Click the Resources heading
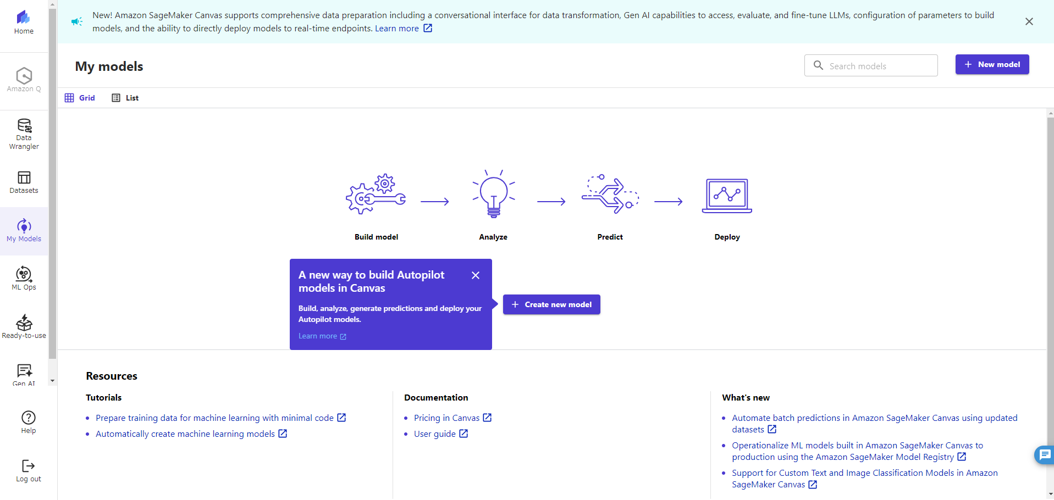Image resolution: width=1054 pixels, height=500 pixels. tap(112, 376)
